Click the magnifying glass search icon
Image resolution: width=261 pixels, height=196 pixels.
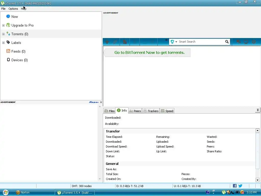[x=227, y=42]
